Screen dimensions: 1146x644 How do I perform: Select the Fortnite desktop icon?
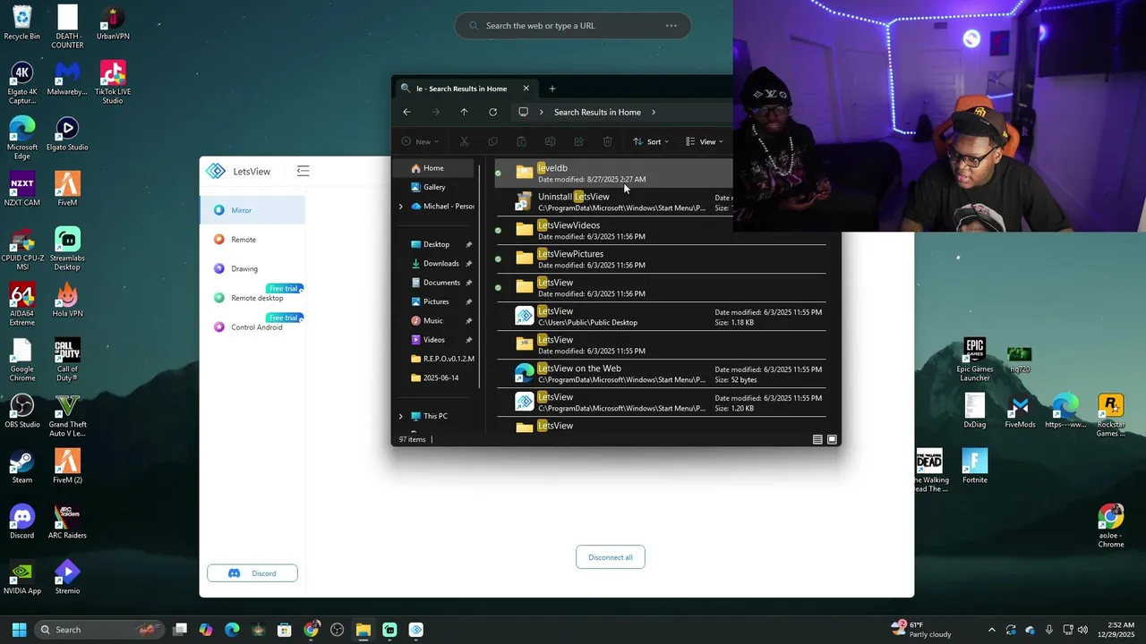pyautogui.click(x=974, y=467)
